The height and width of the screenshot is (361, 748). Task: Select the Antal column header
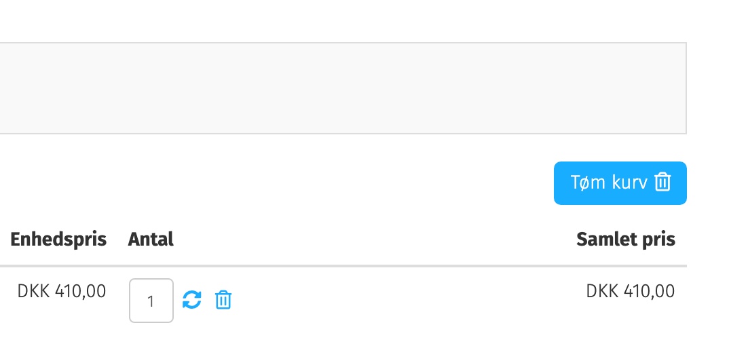pyautogui.click(x=151, y=239)
